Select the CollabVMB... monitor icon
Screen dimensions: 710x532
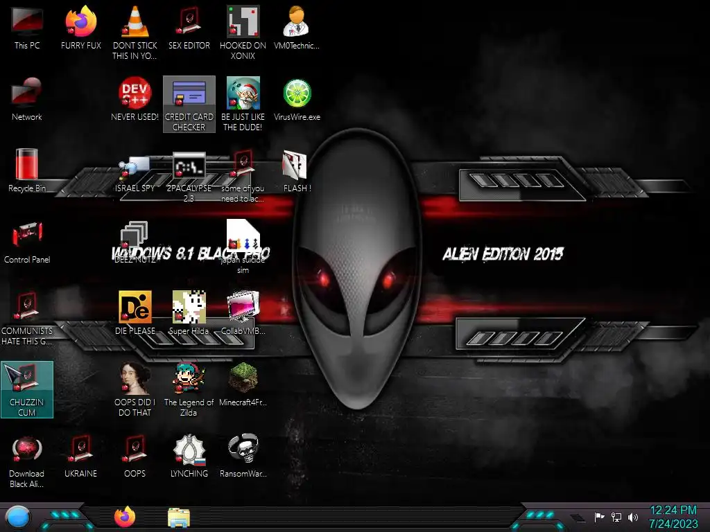pyautogui.click(x=243, y=313)
